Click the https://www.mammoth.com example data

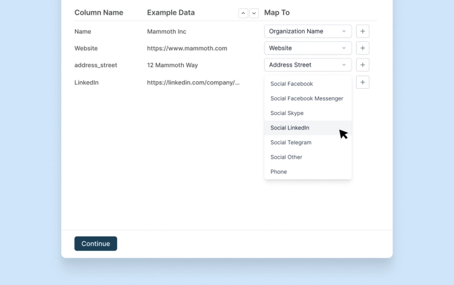(187, 48)
